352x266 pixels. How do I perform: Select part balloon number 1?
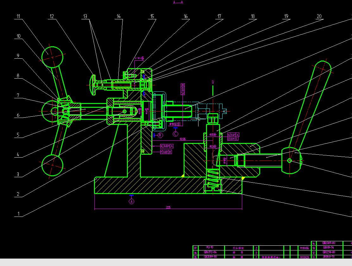[x=19, y=214]
